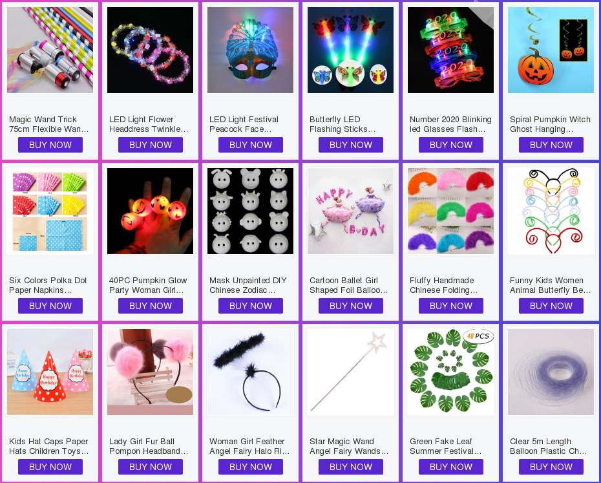Open the Star Magic Wand product title
Screen dimensions: 601x483
point(349,446)
